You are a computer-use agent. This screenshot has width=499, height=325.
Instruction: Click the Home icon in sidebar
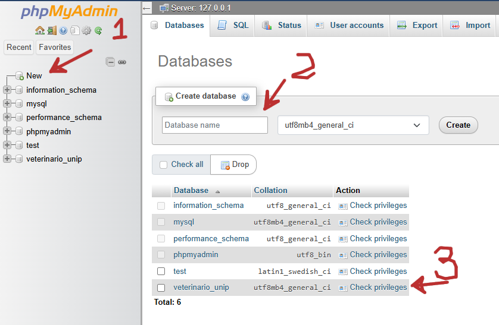tap(40, 30)
